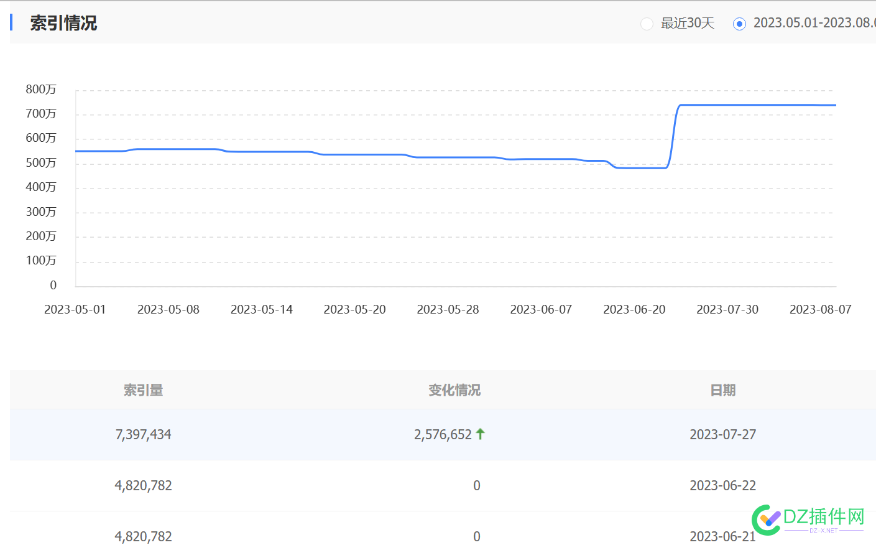Click the 2023-06-07 x-axis label
Image resolution: width=876 pixels, height=545 pixels.
(x=541, y=309)
